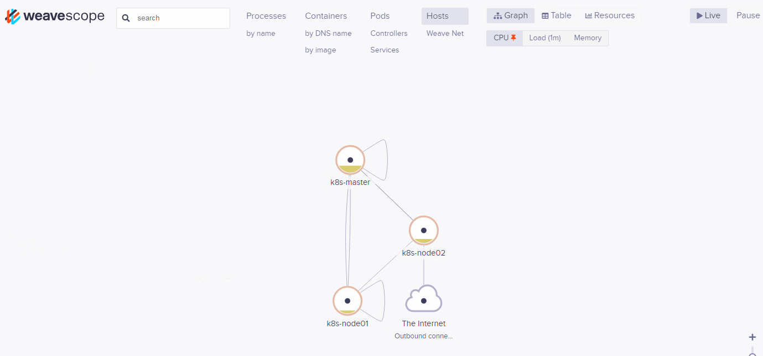This screenshot has width=763, height=356.
Task: Open the Processes topology
Action: click(x=266, y=16)
